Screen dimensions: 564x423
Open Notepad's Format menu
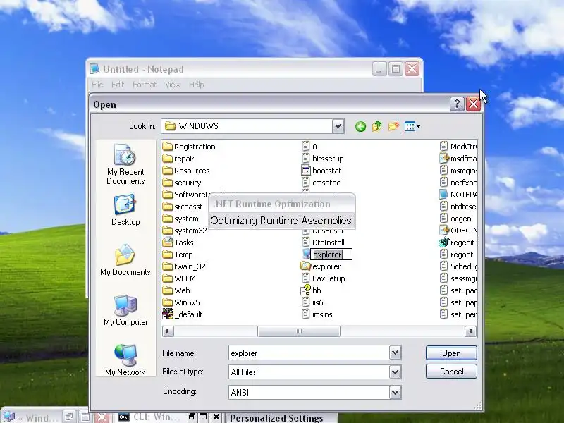tap(145, 85)
